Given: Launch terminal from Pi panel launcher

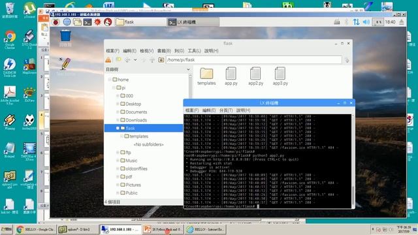Looking at the screenshot, I should [88, 22].
